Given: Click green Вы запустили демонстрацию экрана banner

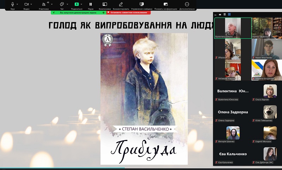Looking at the screenshot, I should [78, 12].
